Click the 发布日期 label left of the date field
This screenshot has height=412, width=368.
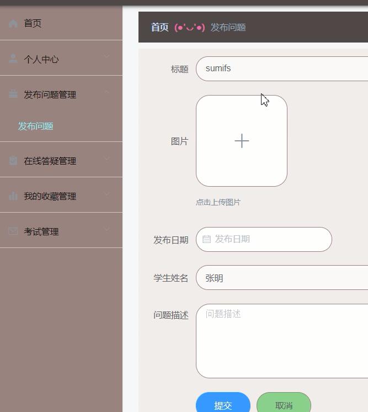[171, 240]
